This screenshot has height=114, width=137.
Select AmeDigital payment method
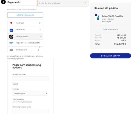[25, 23]
